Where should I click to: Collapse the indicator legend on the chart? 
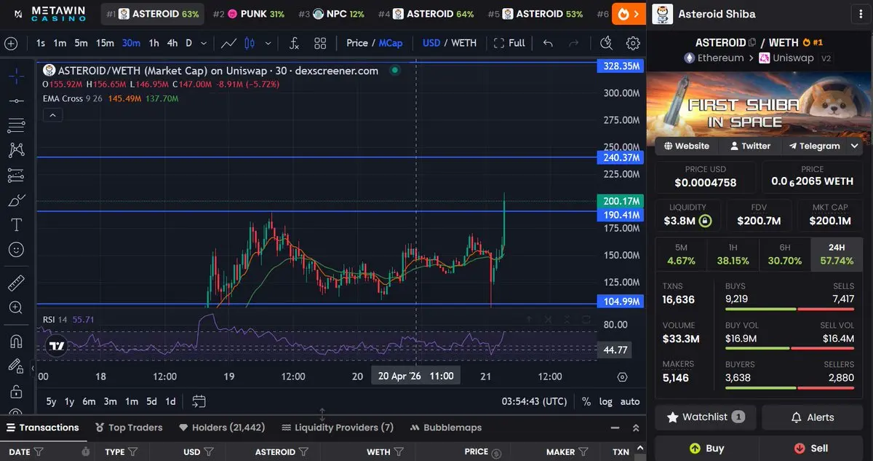click(52, 114)
